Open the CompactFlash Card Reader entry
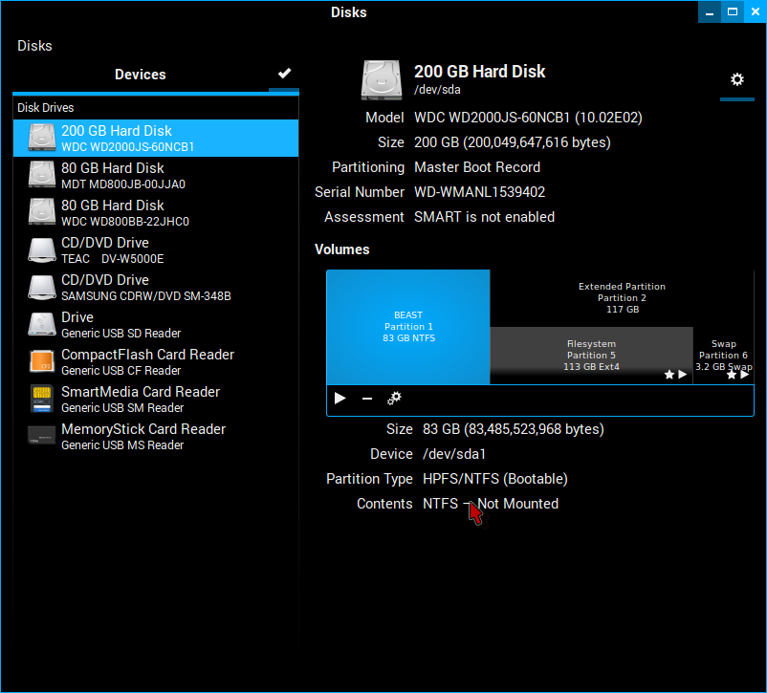Screen dimensions: 767x693 pos(156,362)
